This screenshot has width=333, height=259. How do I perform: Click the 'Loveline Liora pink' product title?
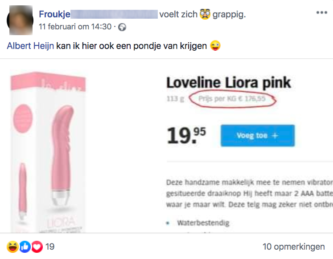(228, 82)
